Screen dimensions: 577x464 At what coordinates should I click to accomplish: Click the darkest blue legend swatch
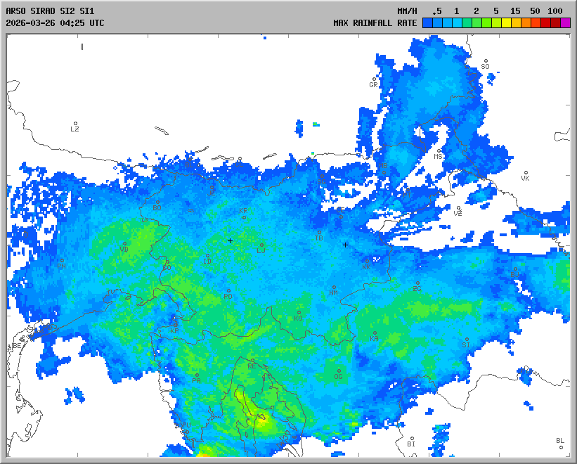point(427,23)
